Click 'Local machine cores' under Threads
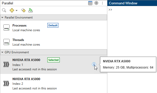The image size is (157, 93). (x=26, y=45)
